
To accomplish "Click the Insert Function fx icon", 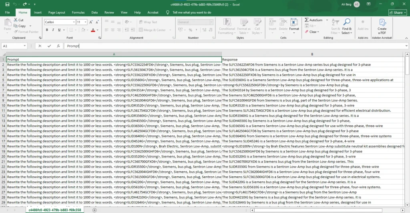I will pyautogui.click(x=58, y=46).
